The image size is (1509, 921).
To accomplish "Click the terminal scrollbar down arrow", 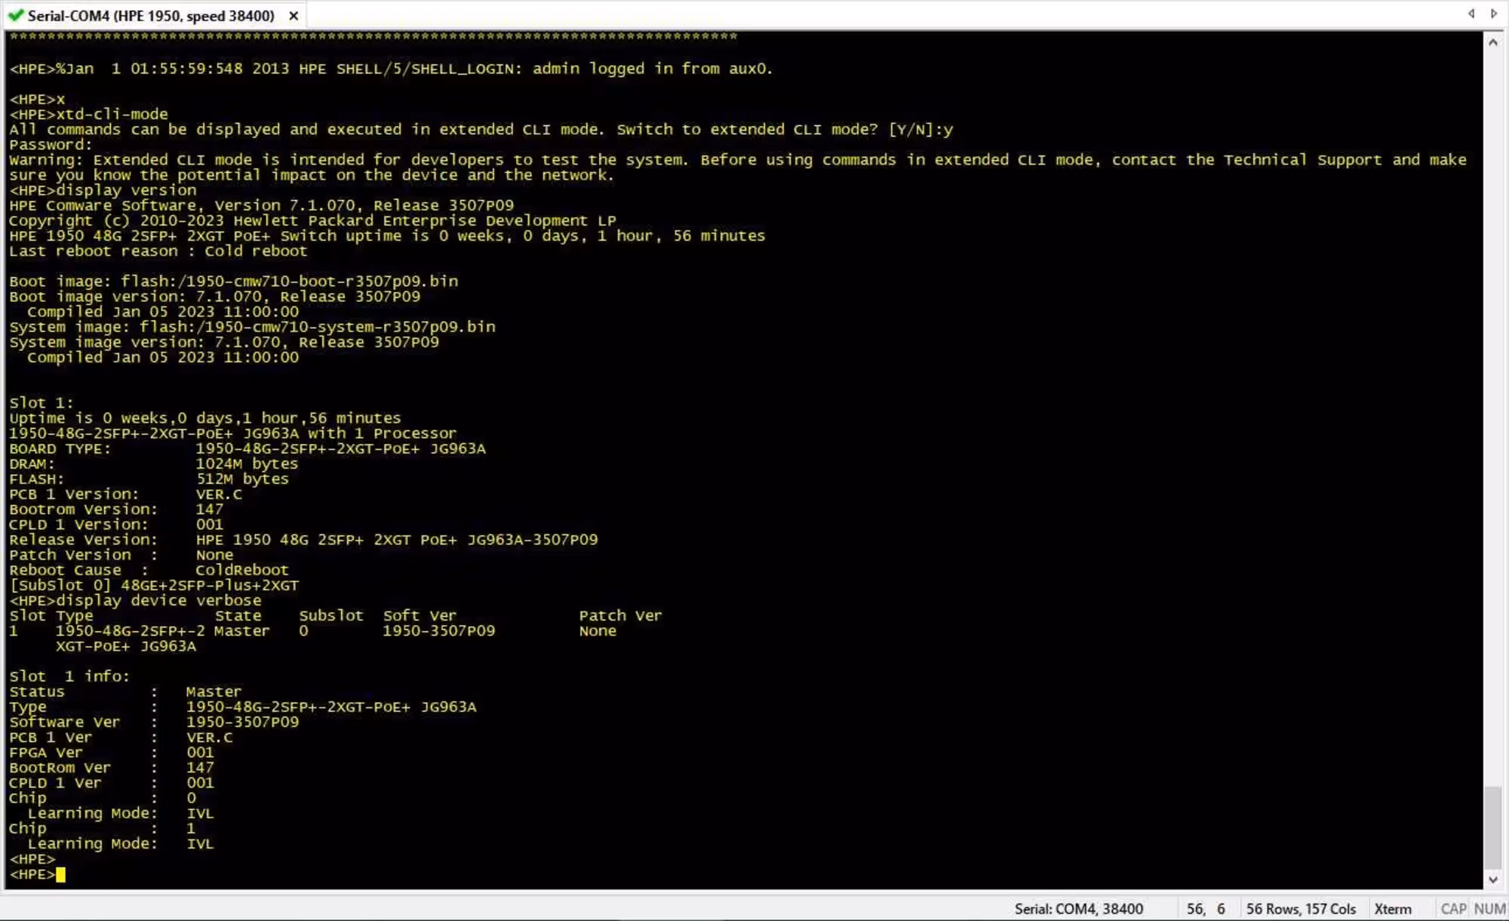I will pos(1492,879).
